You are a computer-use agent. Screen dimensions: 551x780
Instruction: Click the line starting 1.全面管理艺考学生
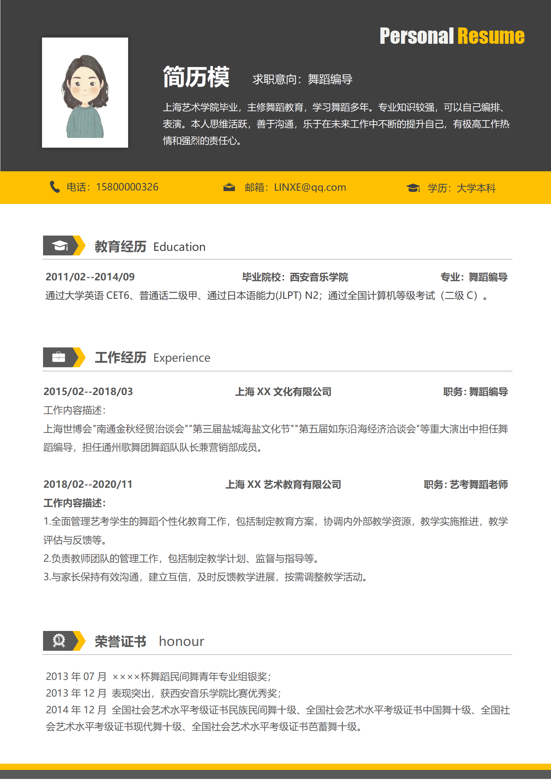pyautogui.click(x=276, y=521)
